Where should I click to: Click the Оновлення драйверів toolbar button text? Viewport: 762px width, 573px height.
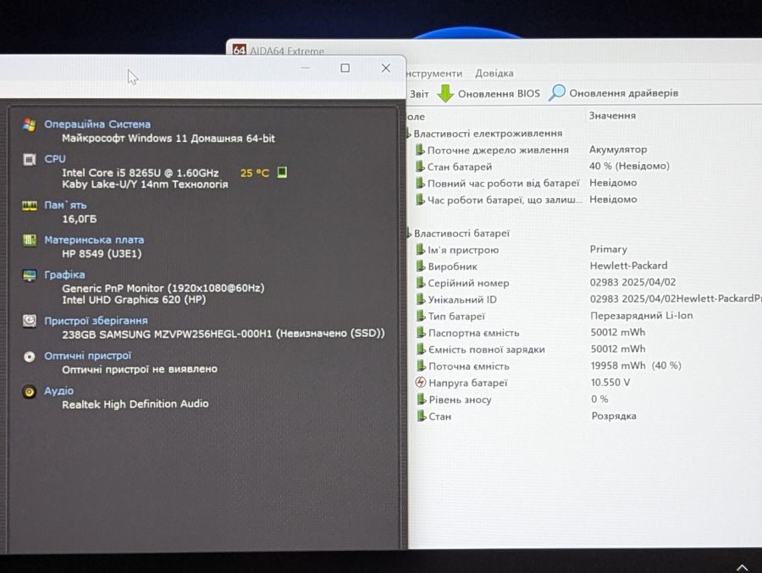pyautogui.click(x=623, y=93)
